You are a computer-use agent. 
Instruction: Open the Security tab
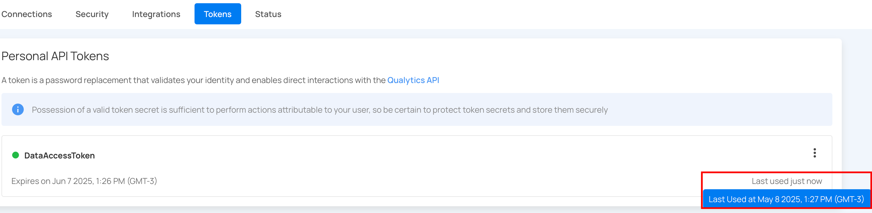click(x=92, y=14)
